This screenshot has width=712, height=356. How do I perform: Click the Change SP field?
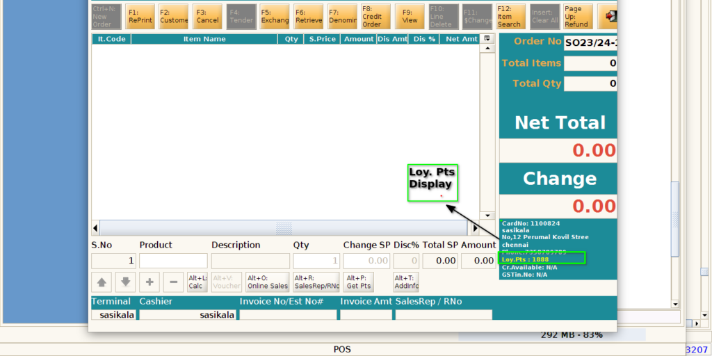367,261
